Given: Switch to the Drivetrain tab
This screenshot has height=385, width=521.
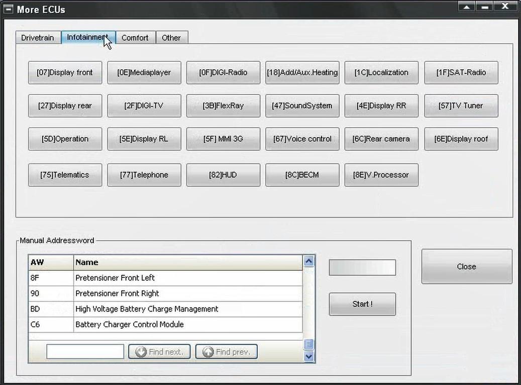Looking at the screenshot, I should coord(38,38).
